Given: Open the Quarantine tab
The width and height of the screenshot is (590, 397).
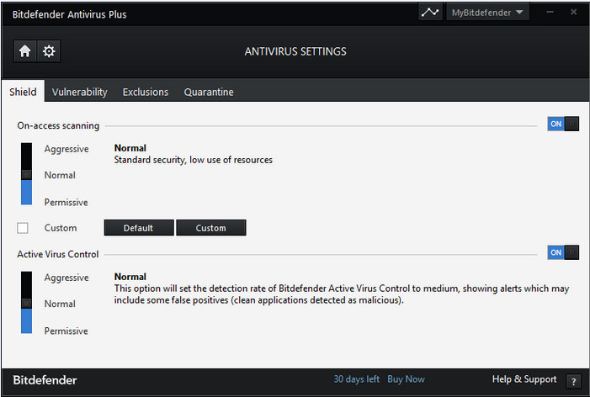Looking at the screenshot, I should point(209,92).
